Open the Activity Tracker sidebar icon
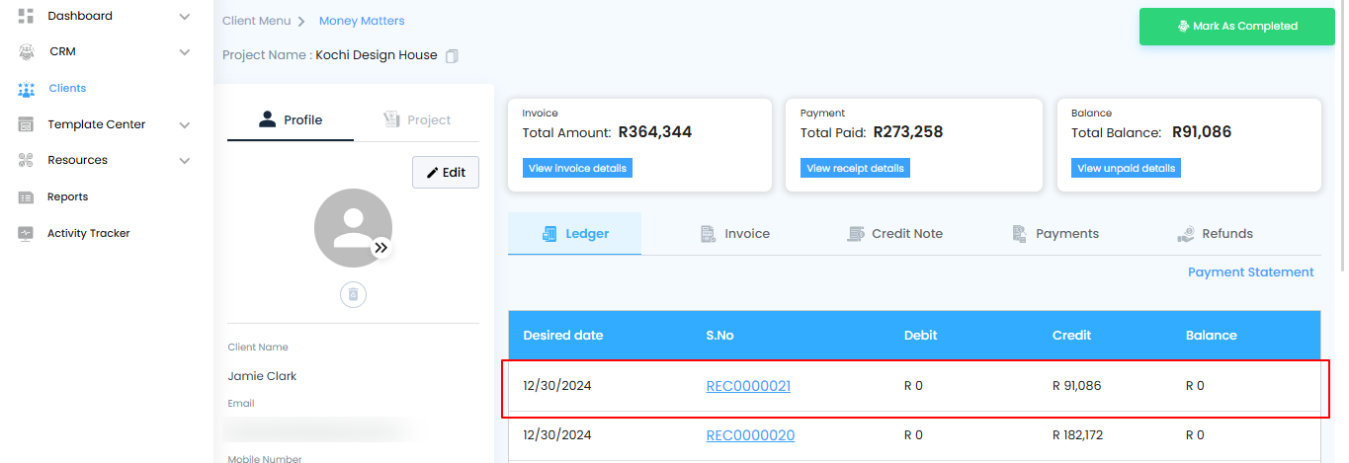The height and width of the screenshot is (463, 1349). [x=27, y=234]
